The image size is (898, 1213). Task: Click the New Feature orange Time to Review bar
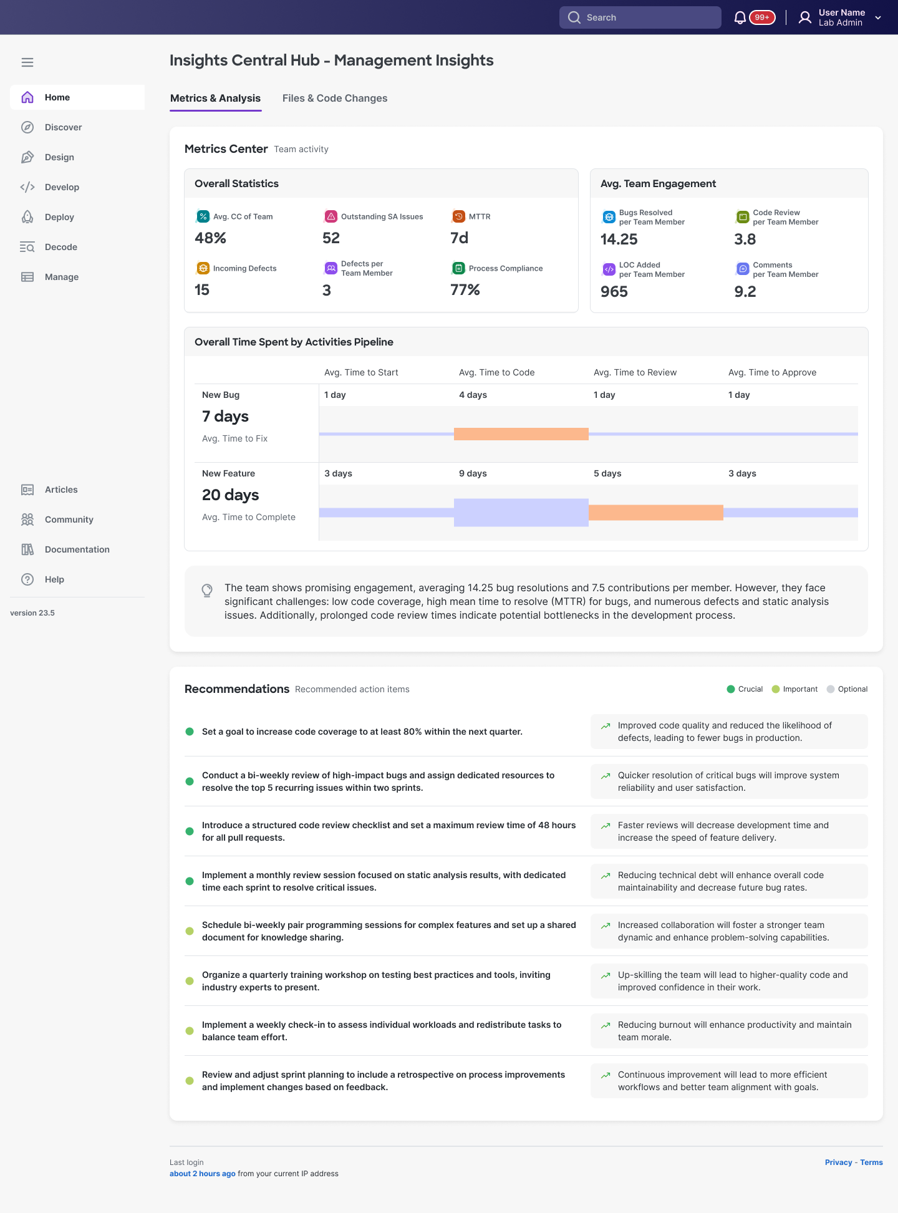pos(656,513)
